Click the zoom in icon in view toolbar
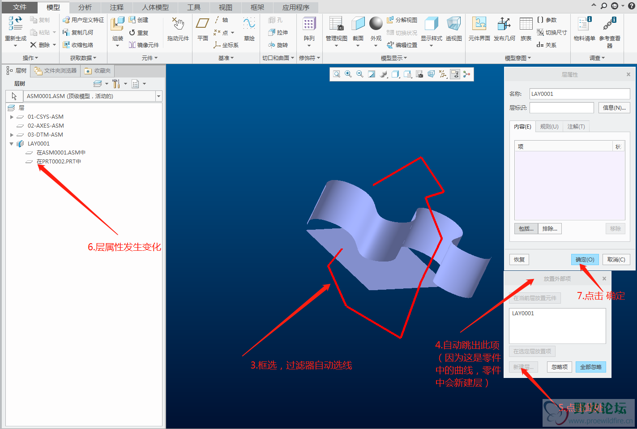Image resolution: width=637 pixels, height=429 pixels. [x=348, y=74]
